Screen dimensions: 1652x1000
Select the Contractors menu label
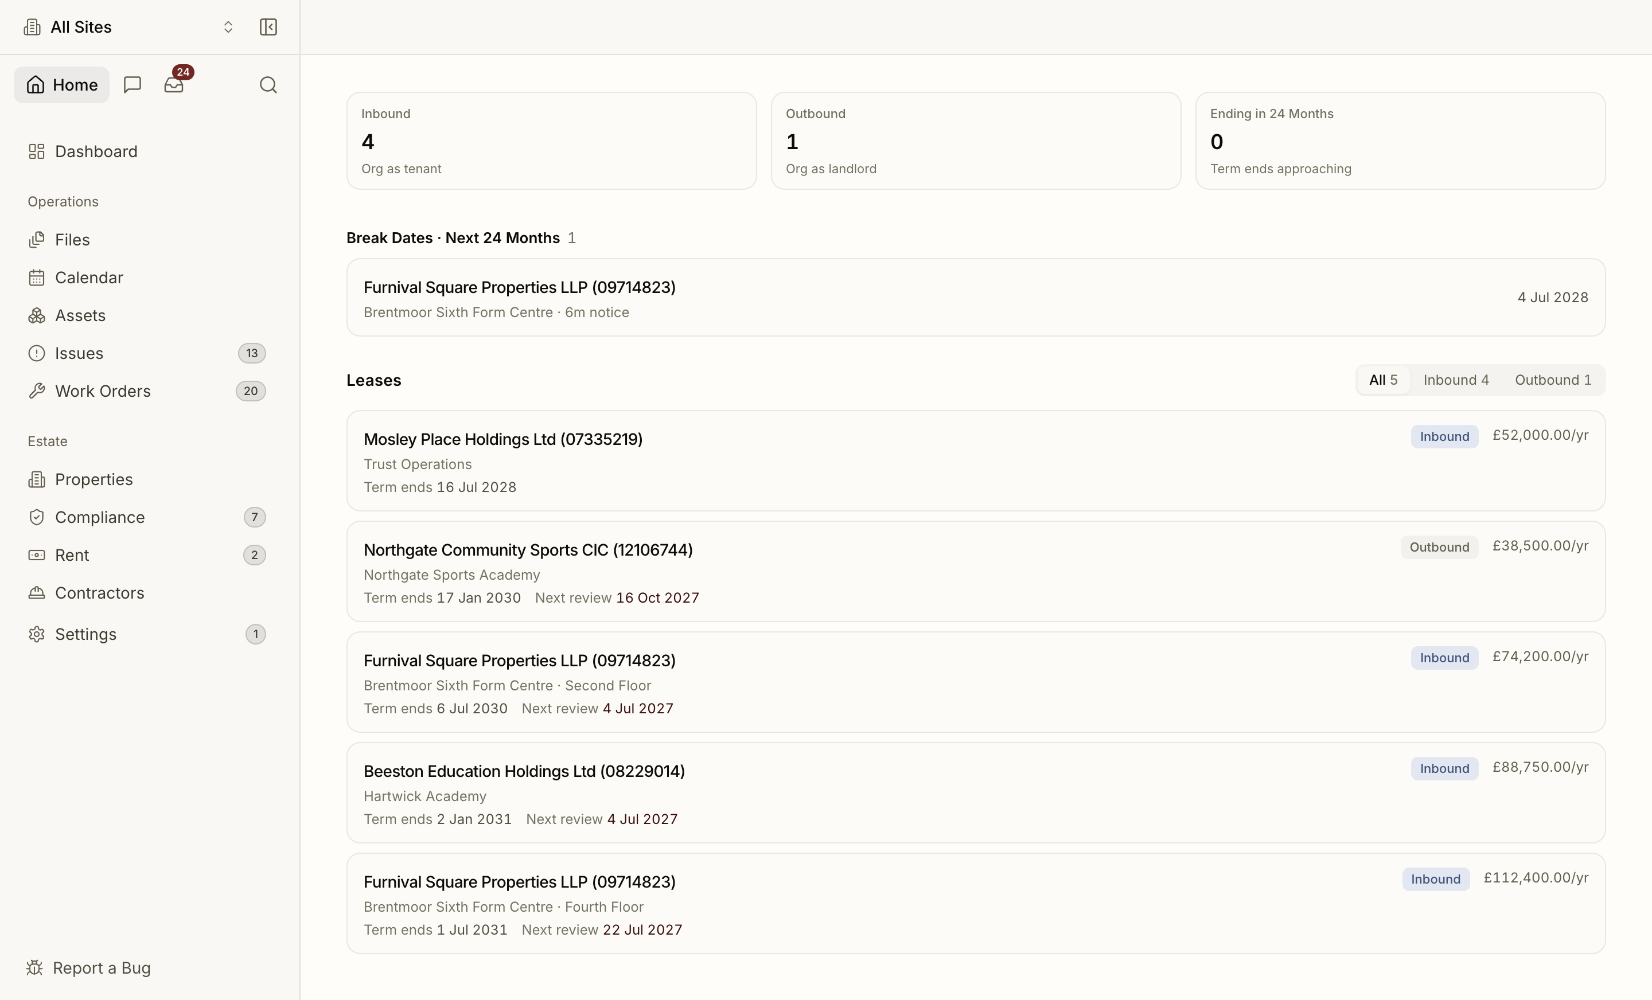click(x=99, y=593)
